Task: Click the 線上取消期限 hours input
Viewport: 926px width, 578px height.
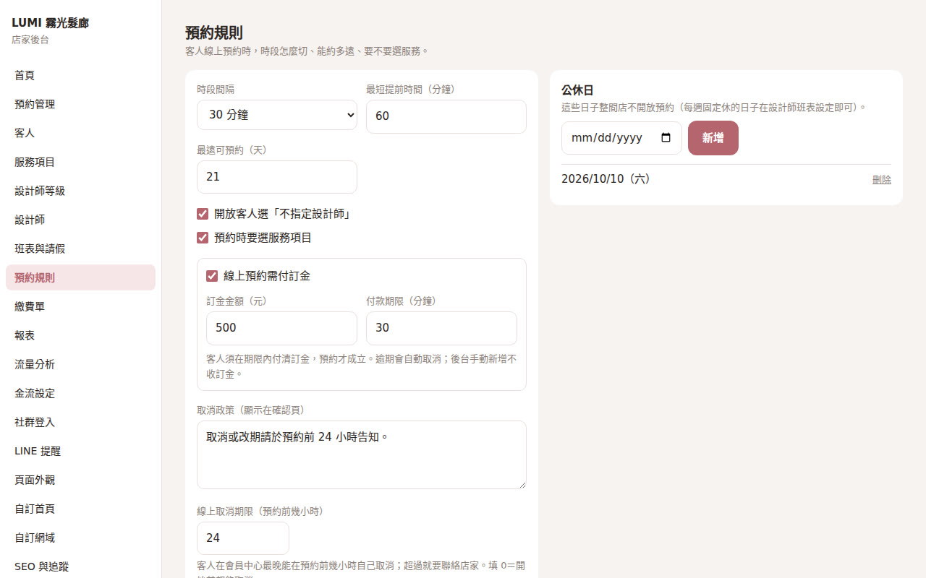Action: coord(243,538)
